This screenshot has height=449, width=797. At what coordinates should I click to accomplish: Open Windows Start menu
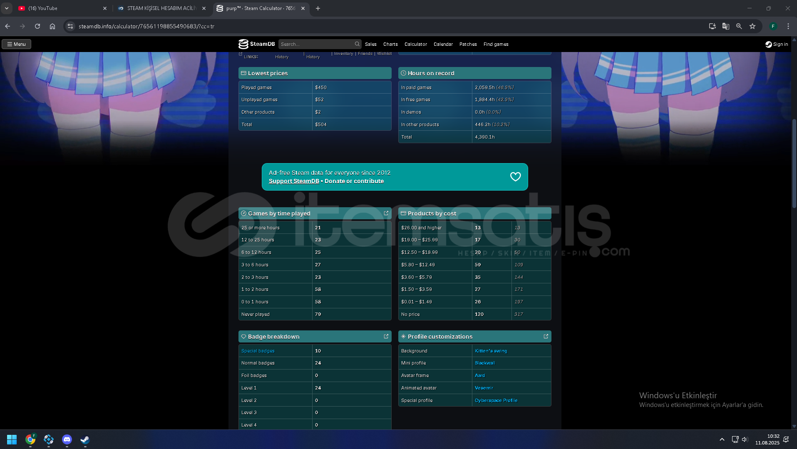pyautogui.click(x=12, y=439)
